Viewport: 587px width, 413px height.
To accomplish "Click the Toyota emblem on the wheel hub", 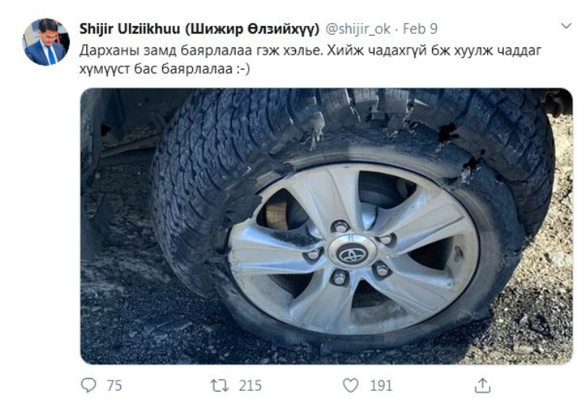I will point(352,253).
